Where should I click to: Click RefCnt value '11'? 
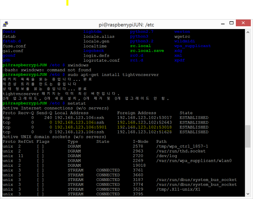coord(21,156)
